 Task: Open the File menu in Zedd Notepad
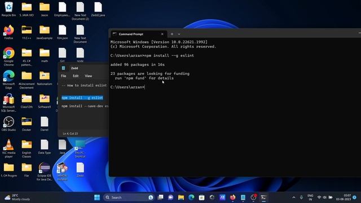coord(64,76)
